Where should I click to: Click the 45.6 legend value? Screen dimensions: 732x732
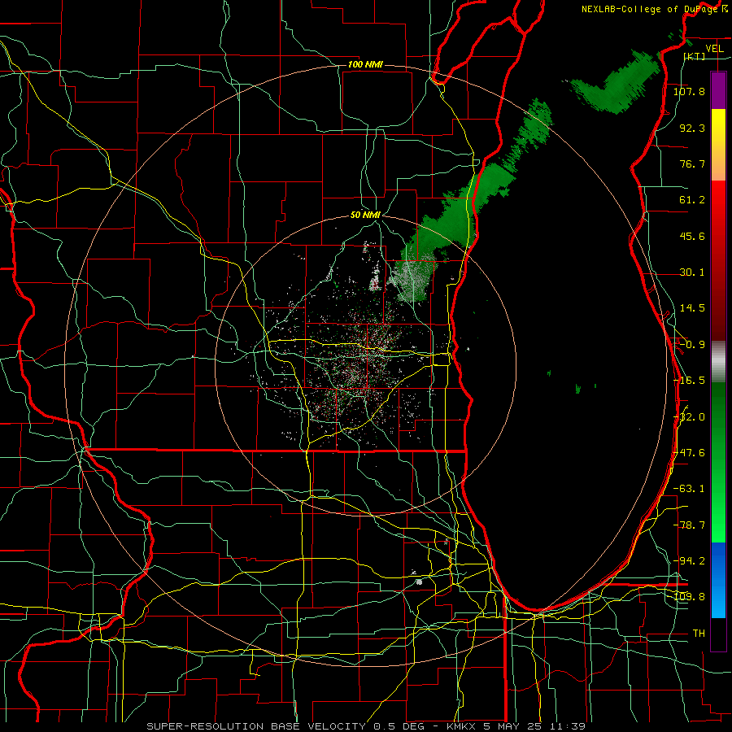click(x=692, y=236)
